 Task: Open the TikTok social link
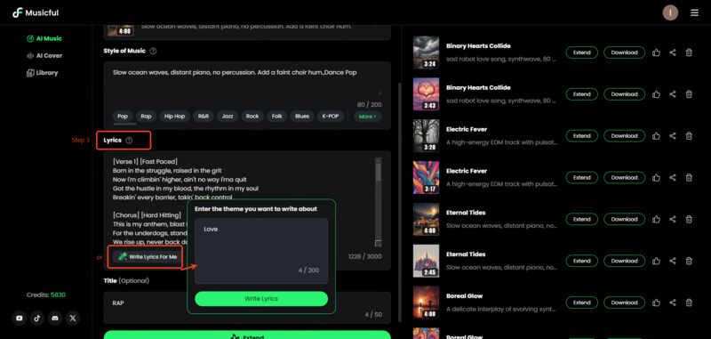click(x=36, y=319)
